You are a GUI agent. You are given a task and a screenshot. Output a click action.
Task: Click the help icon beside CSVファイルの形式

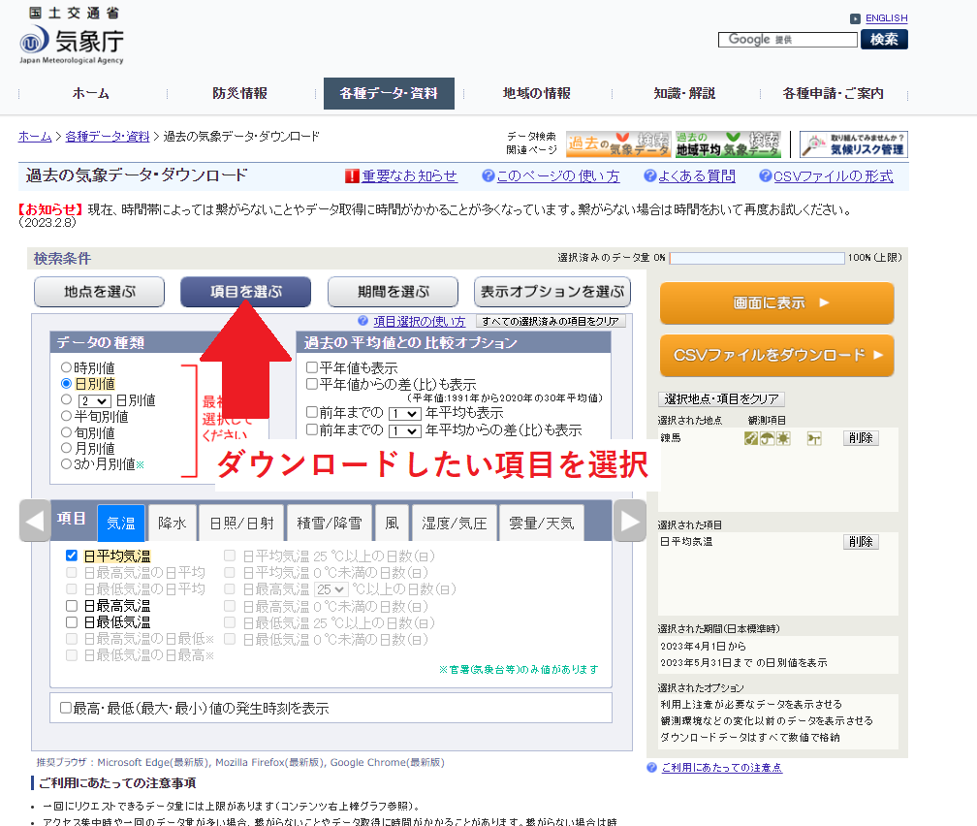click(x=765, y=176)
